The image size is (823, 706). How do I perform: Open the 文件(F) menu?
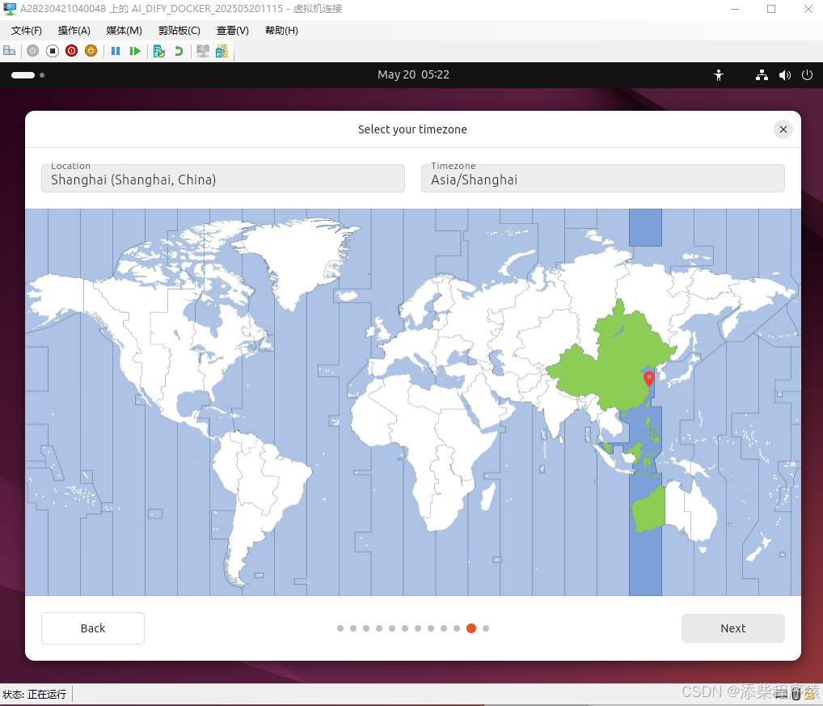(26, 31)
